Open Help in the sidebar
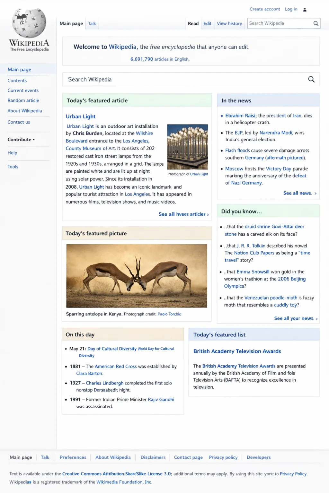 tap(13, 153)
